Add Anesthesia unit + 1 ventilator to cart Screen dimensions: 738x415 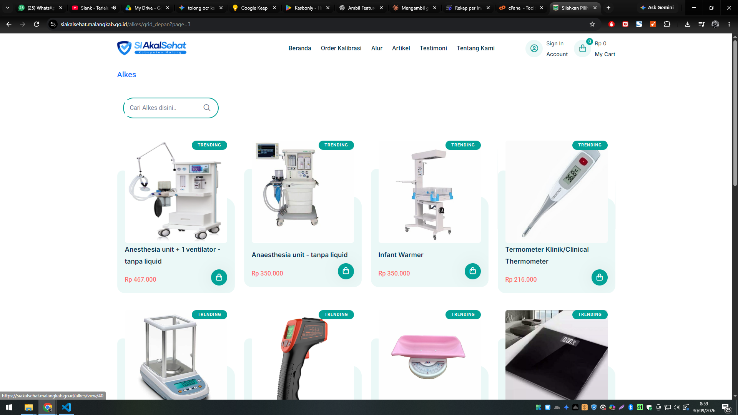219,277
